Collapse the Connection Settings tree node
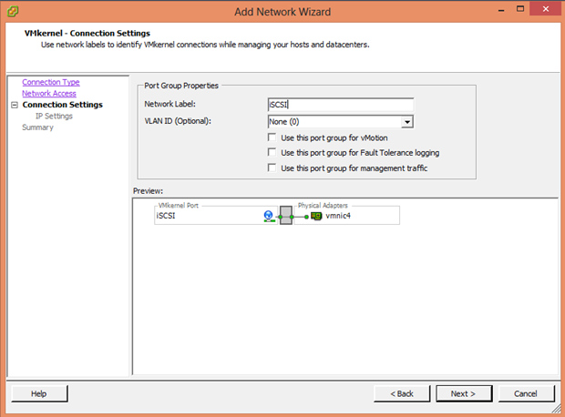Image resolution: width=565 pixels, height=417 pixels. [15, 105]
